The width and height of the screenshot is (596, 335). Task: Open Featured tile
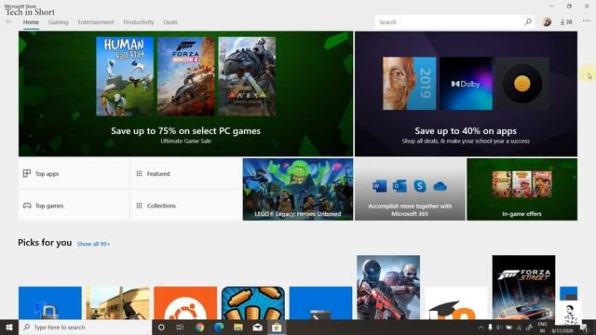[x=186, y=174]
